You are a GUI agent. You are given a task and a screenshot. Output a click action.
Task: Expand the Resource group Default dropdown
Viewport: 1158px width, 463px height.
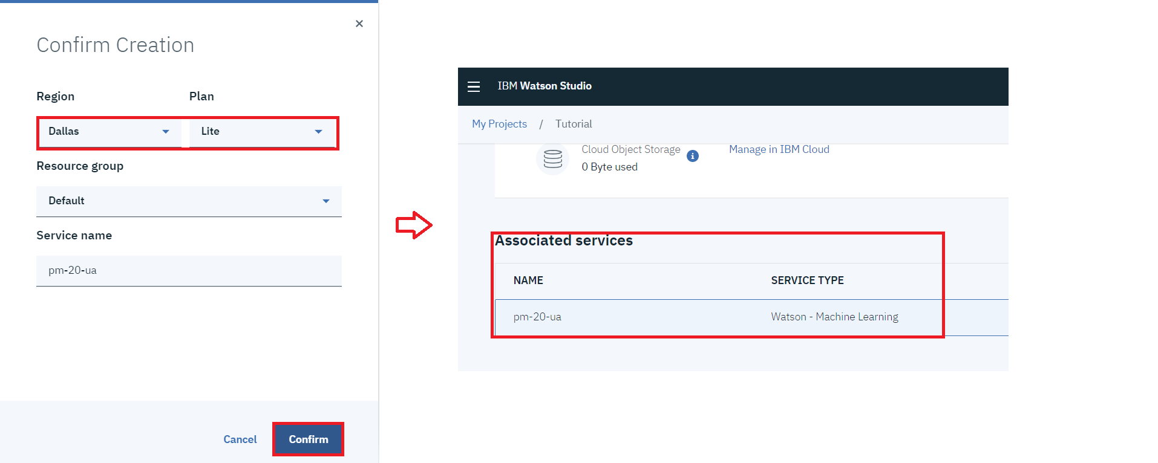tap(189, 201)
